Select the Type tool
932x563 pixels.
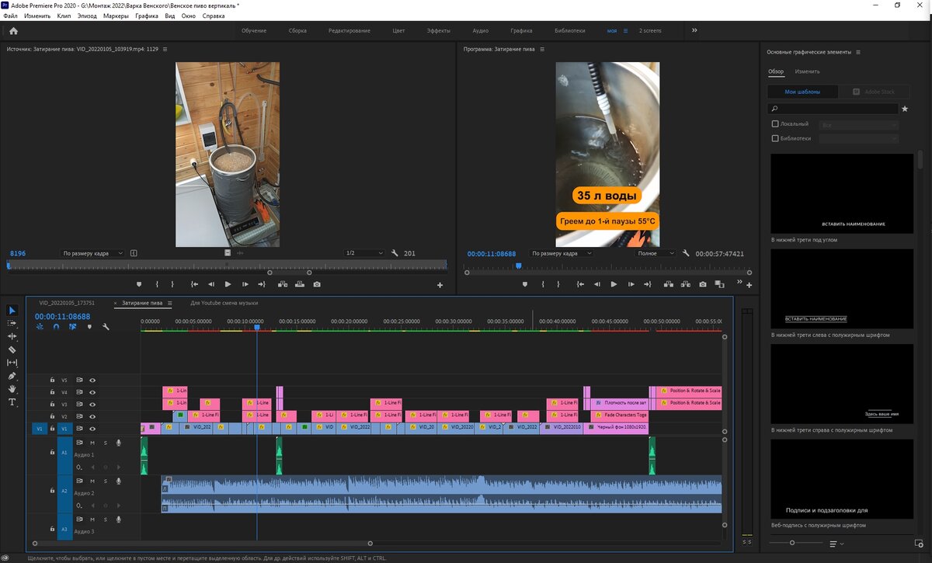point(12,402)
